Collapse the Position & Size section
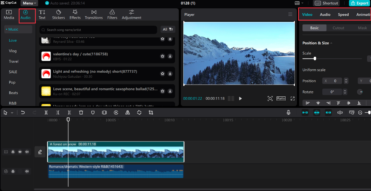This screenshot has width=371, height=191. [x=331, y=43]
